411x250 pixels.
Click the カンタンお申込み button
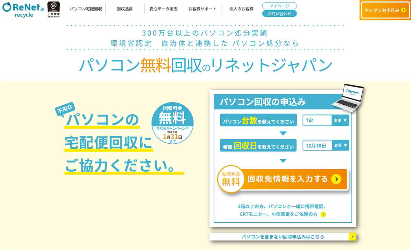click(x=386, y=11)
